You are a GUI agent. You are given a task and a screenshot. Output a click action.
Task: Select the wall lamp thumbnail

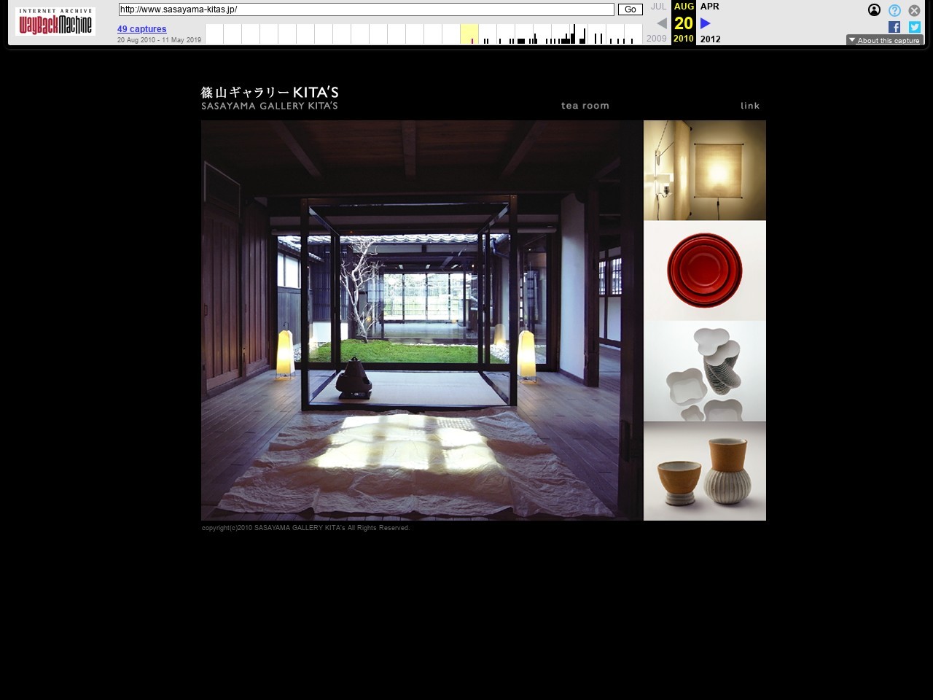tap(704, 171)
